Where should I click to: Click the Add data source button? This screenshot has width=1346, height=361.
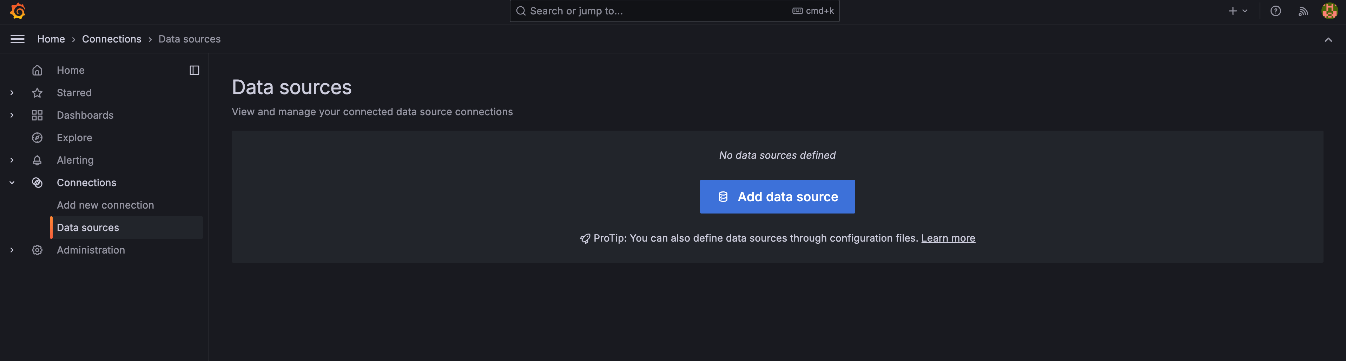[777, 196]
